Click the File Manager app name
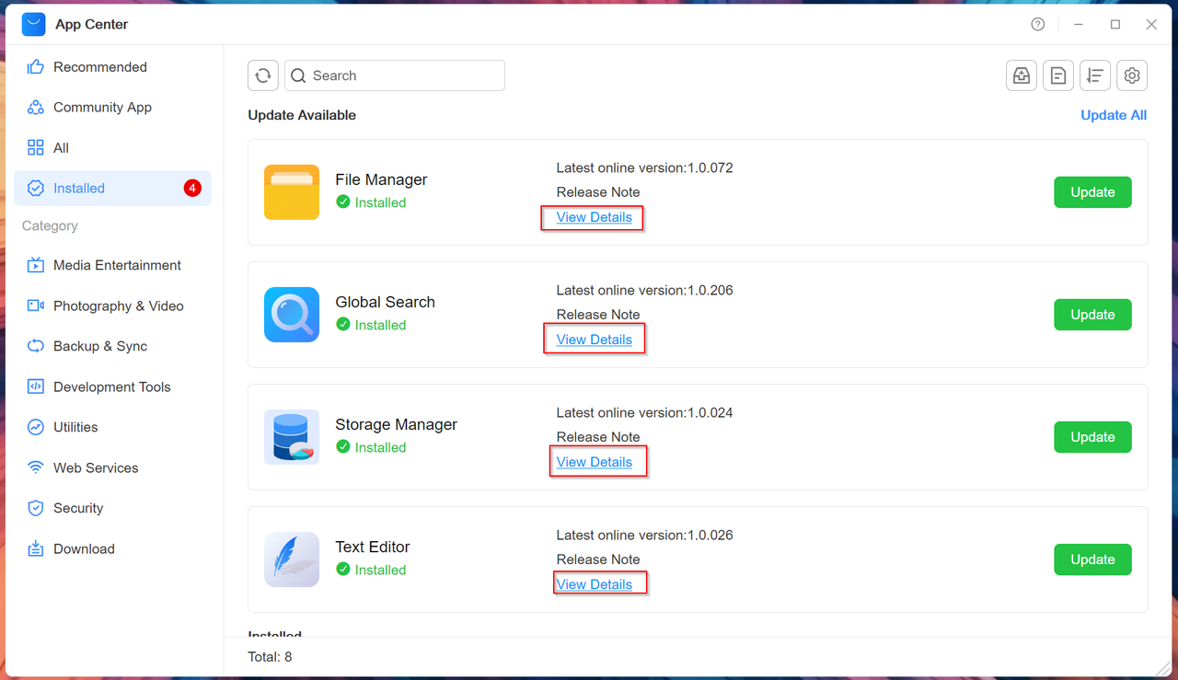Viewport: 1178px width, 680px height. click(381, 179)
